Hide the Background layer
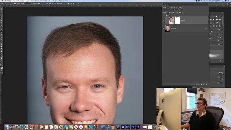Screen dimensions: 231x130 tap(164, 28)
